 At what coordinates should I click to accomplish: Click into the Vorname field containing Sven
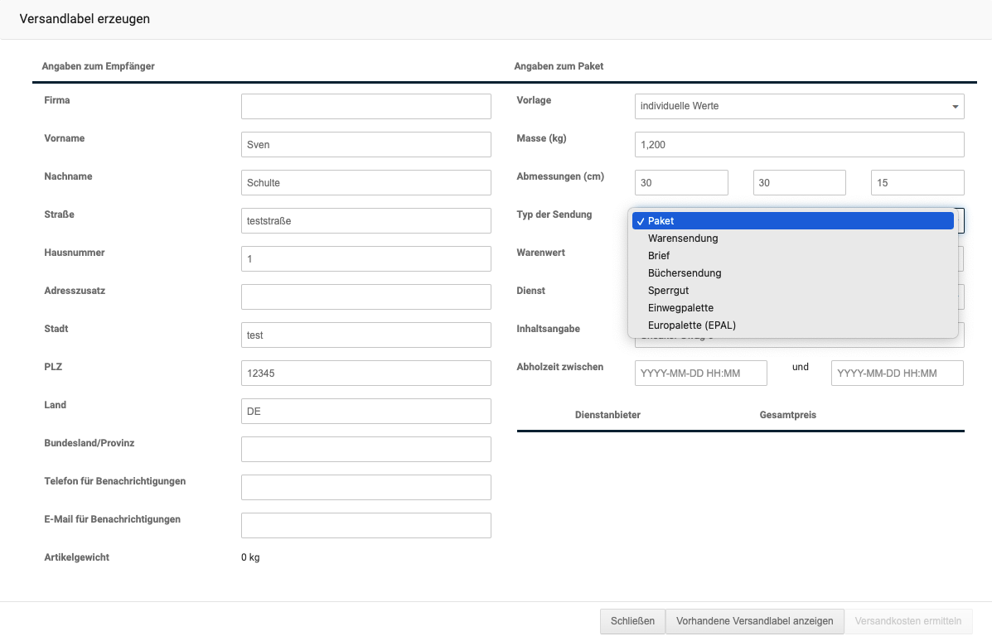(x=365, y=144)
